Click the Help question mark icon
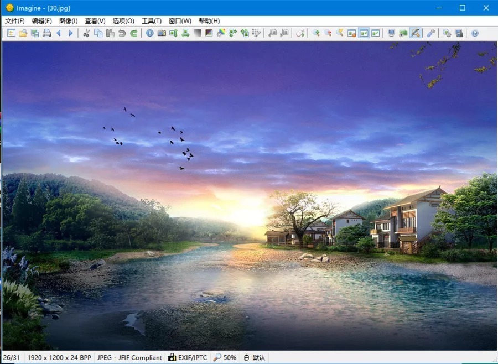The height and width of the screenshot is (364, 498). [x=475, y=33]
